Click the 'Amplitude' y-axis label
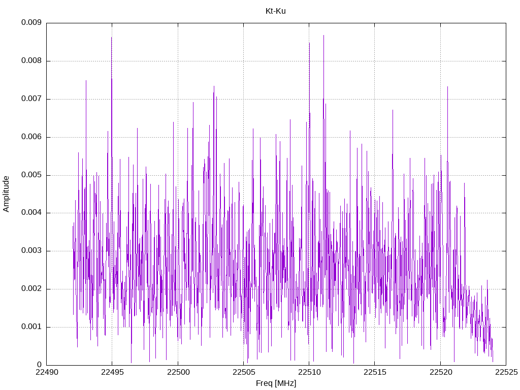The height and width of the screenshot is (390, 520). pos(6,194)
